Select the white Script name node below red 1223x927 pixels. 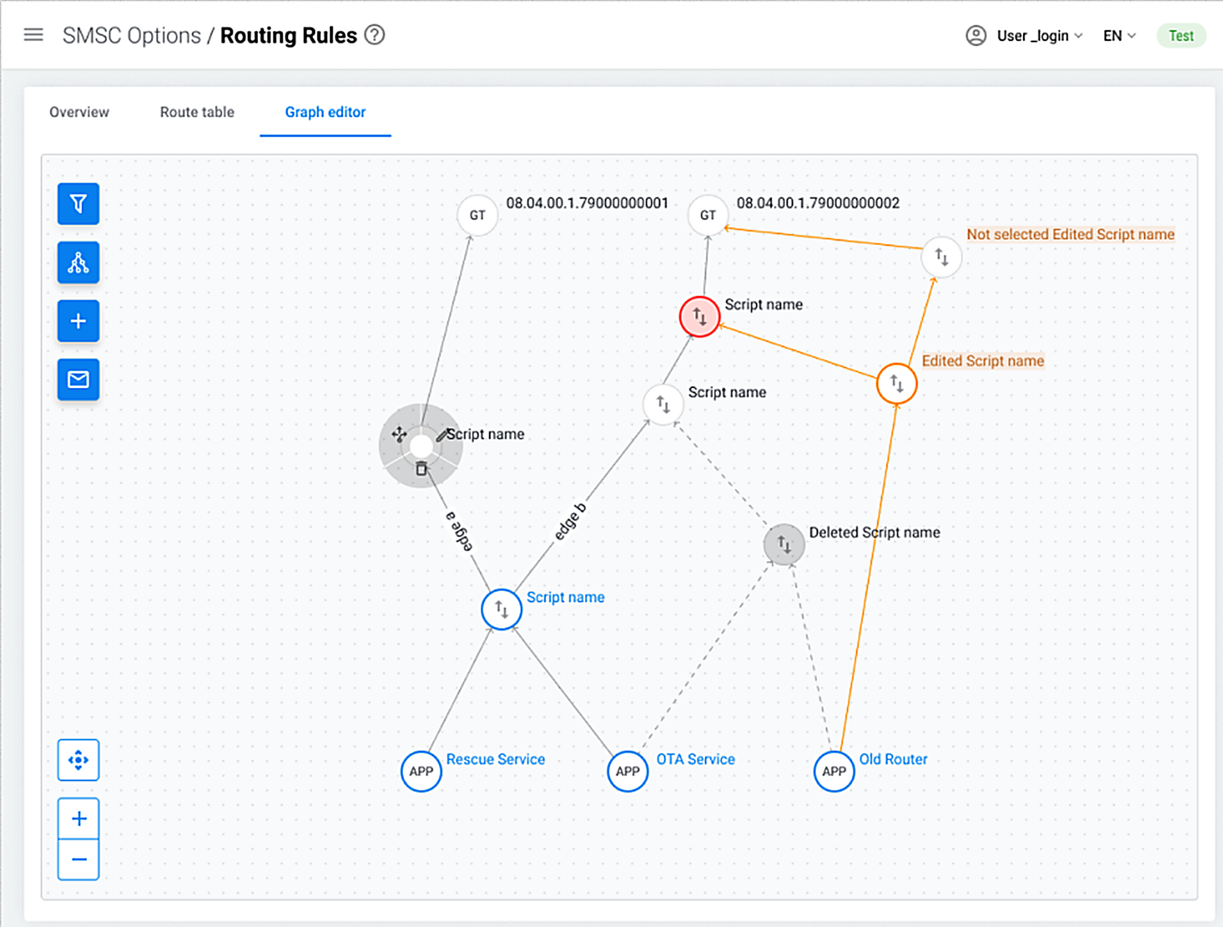(663, 405)
